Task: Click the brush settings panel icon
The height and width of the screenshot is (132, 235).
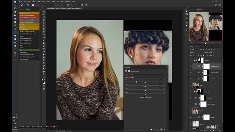Action: (33, 5)
